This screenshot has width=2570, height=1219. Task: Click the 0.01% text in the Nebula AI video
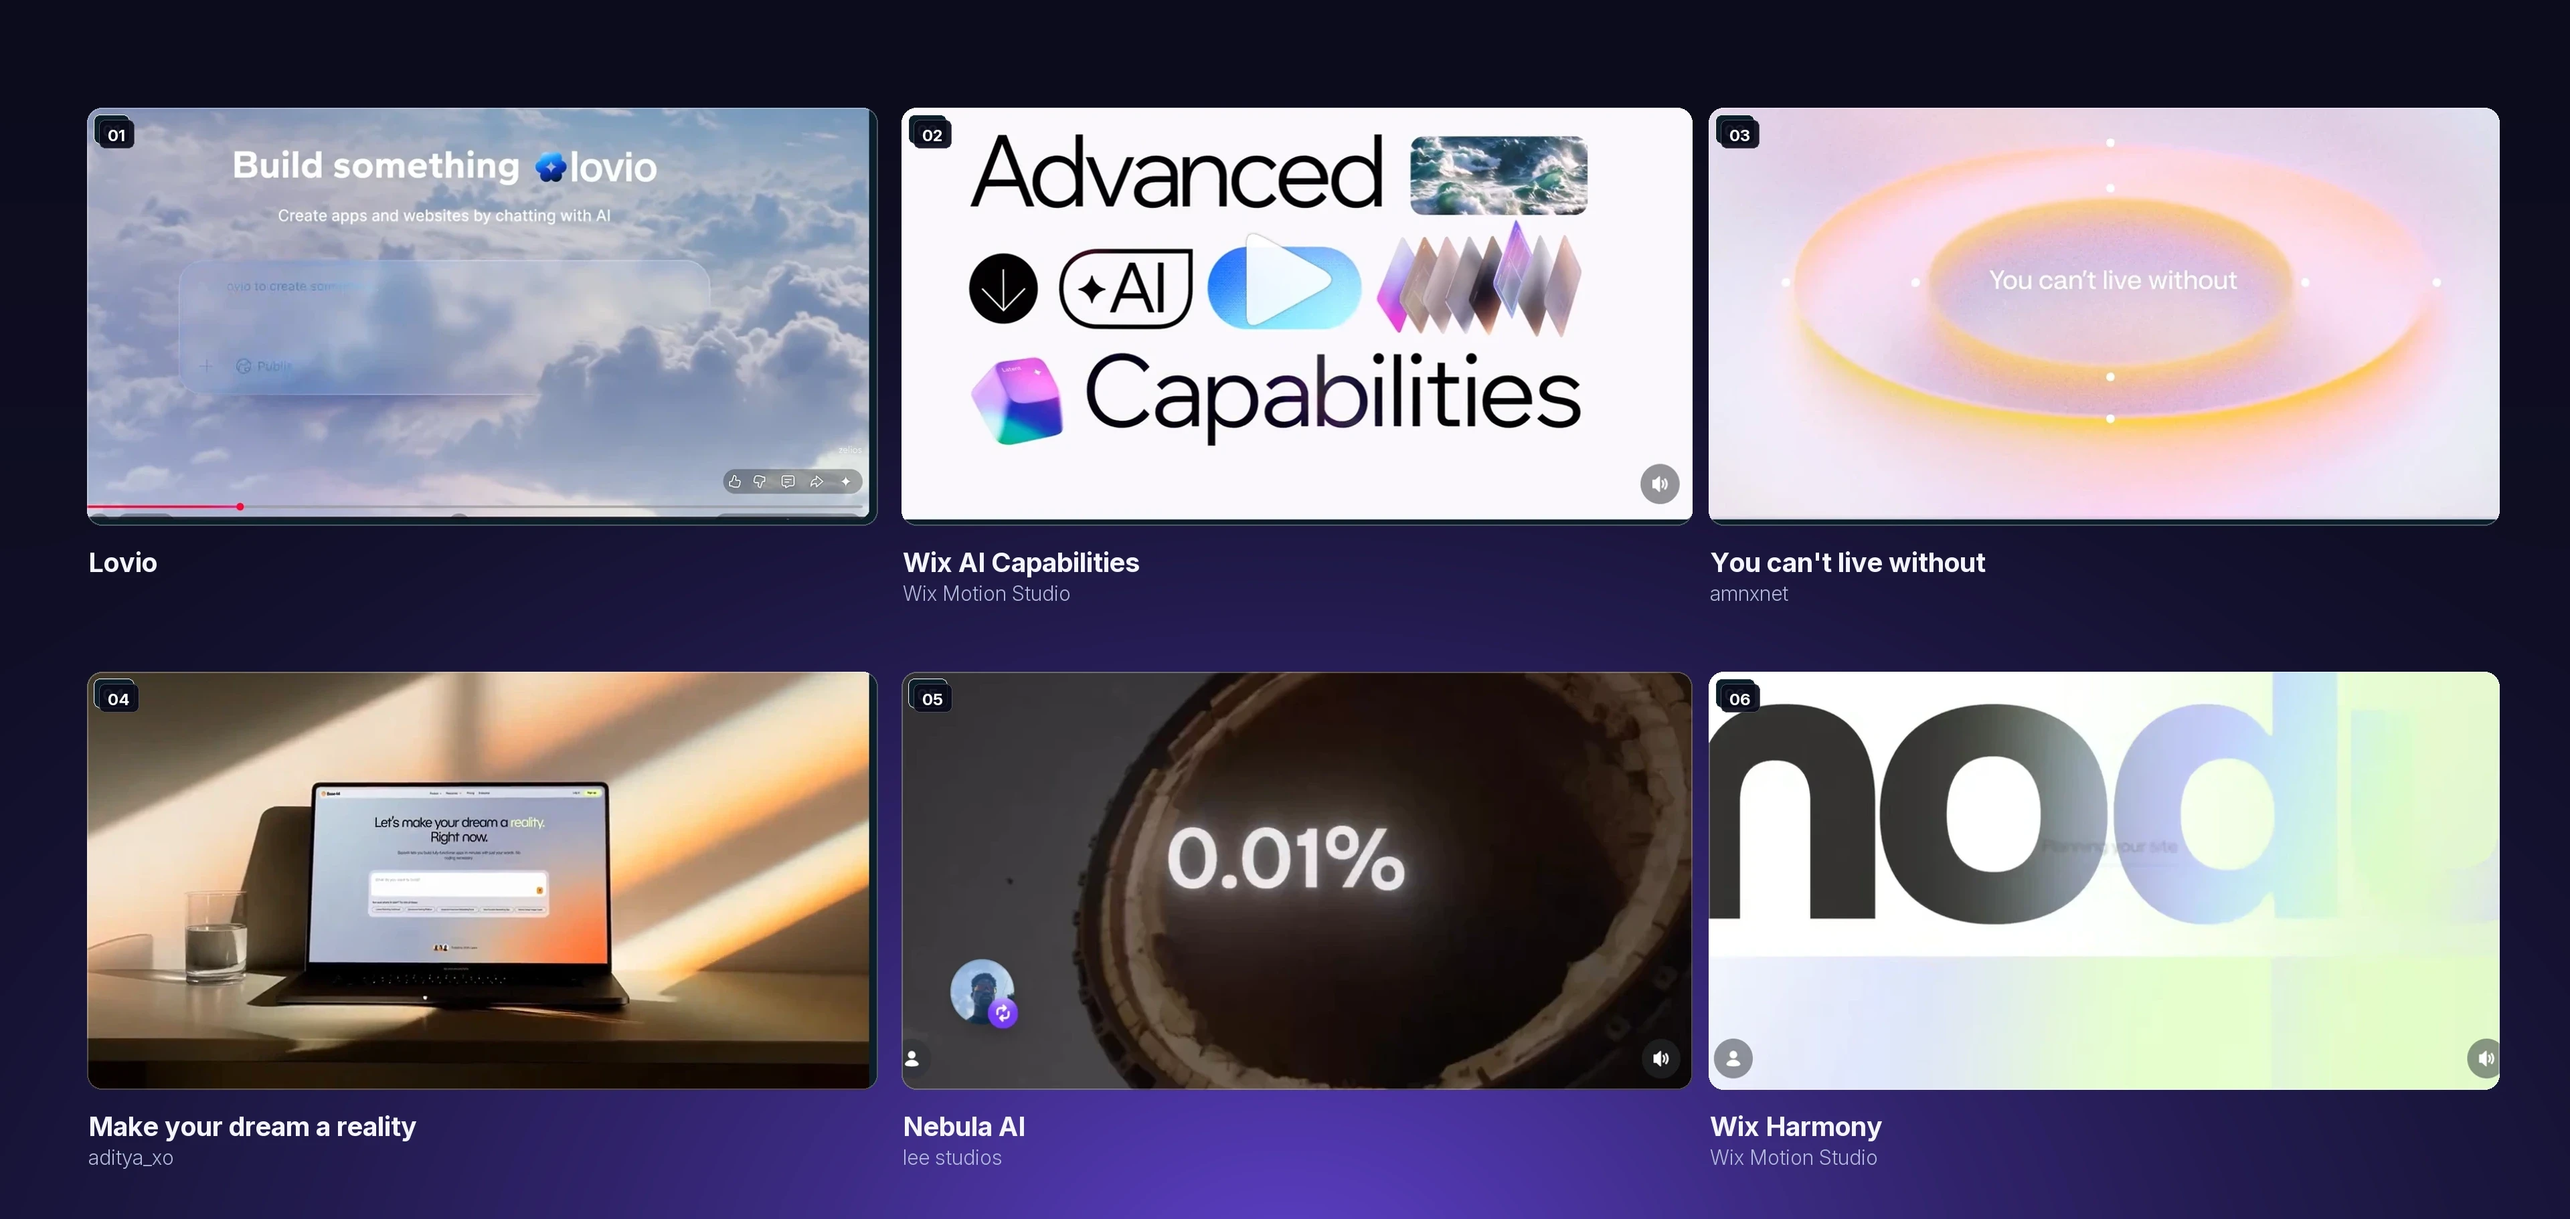tap(1286, 859)
